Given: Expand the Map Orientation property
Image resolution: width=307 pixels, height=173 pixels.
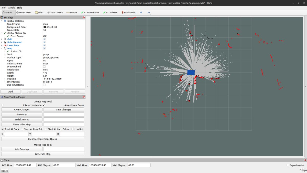Looking at the screenshot, I should point(5,82).
